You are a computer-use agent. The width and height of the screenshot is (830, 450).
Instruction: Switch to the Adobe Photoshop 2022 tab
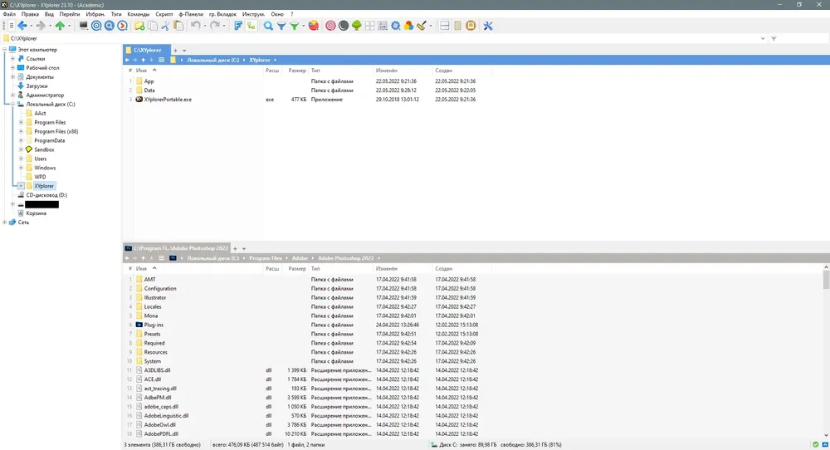click(174, 248)
